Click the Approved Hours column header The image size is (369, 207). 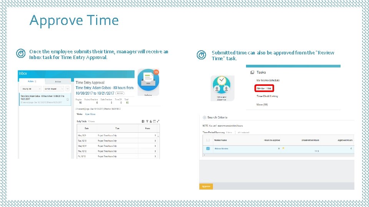pyautogui.click(x=345, y=140)
